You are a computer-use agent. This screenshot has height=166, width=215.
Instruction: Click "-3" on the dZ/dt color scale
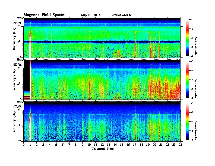point(192,113)
